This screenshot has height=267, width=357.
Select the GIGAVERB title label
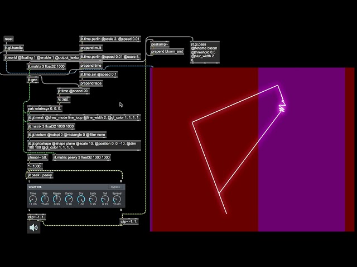[x=35, y=187]
